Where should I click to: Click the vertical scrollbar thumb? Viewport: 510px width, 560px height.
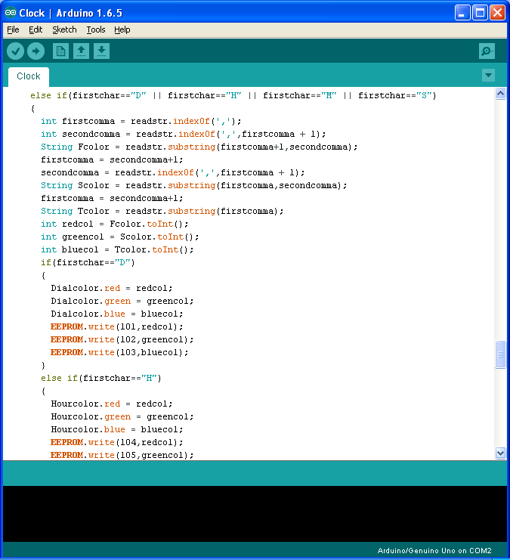500,354
